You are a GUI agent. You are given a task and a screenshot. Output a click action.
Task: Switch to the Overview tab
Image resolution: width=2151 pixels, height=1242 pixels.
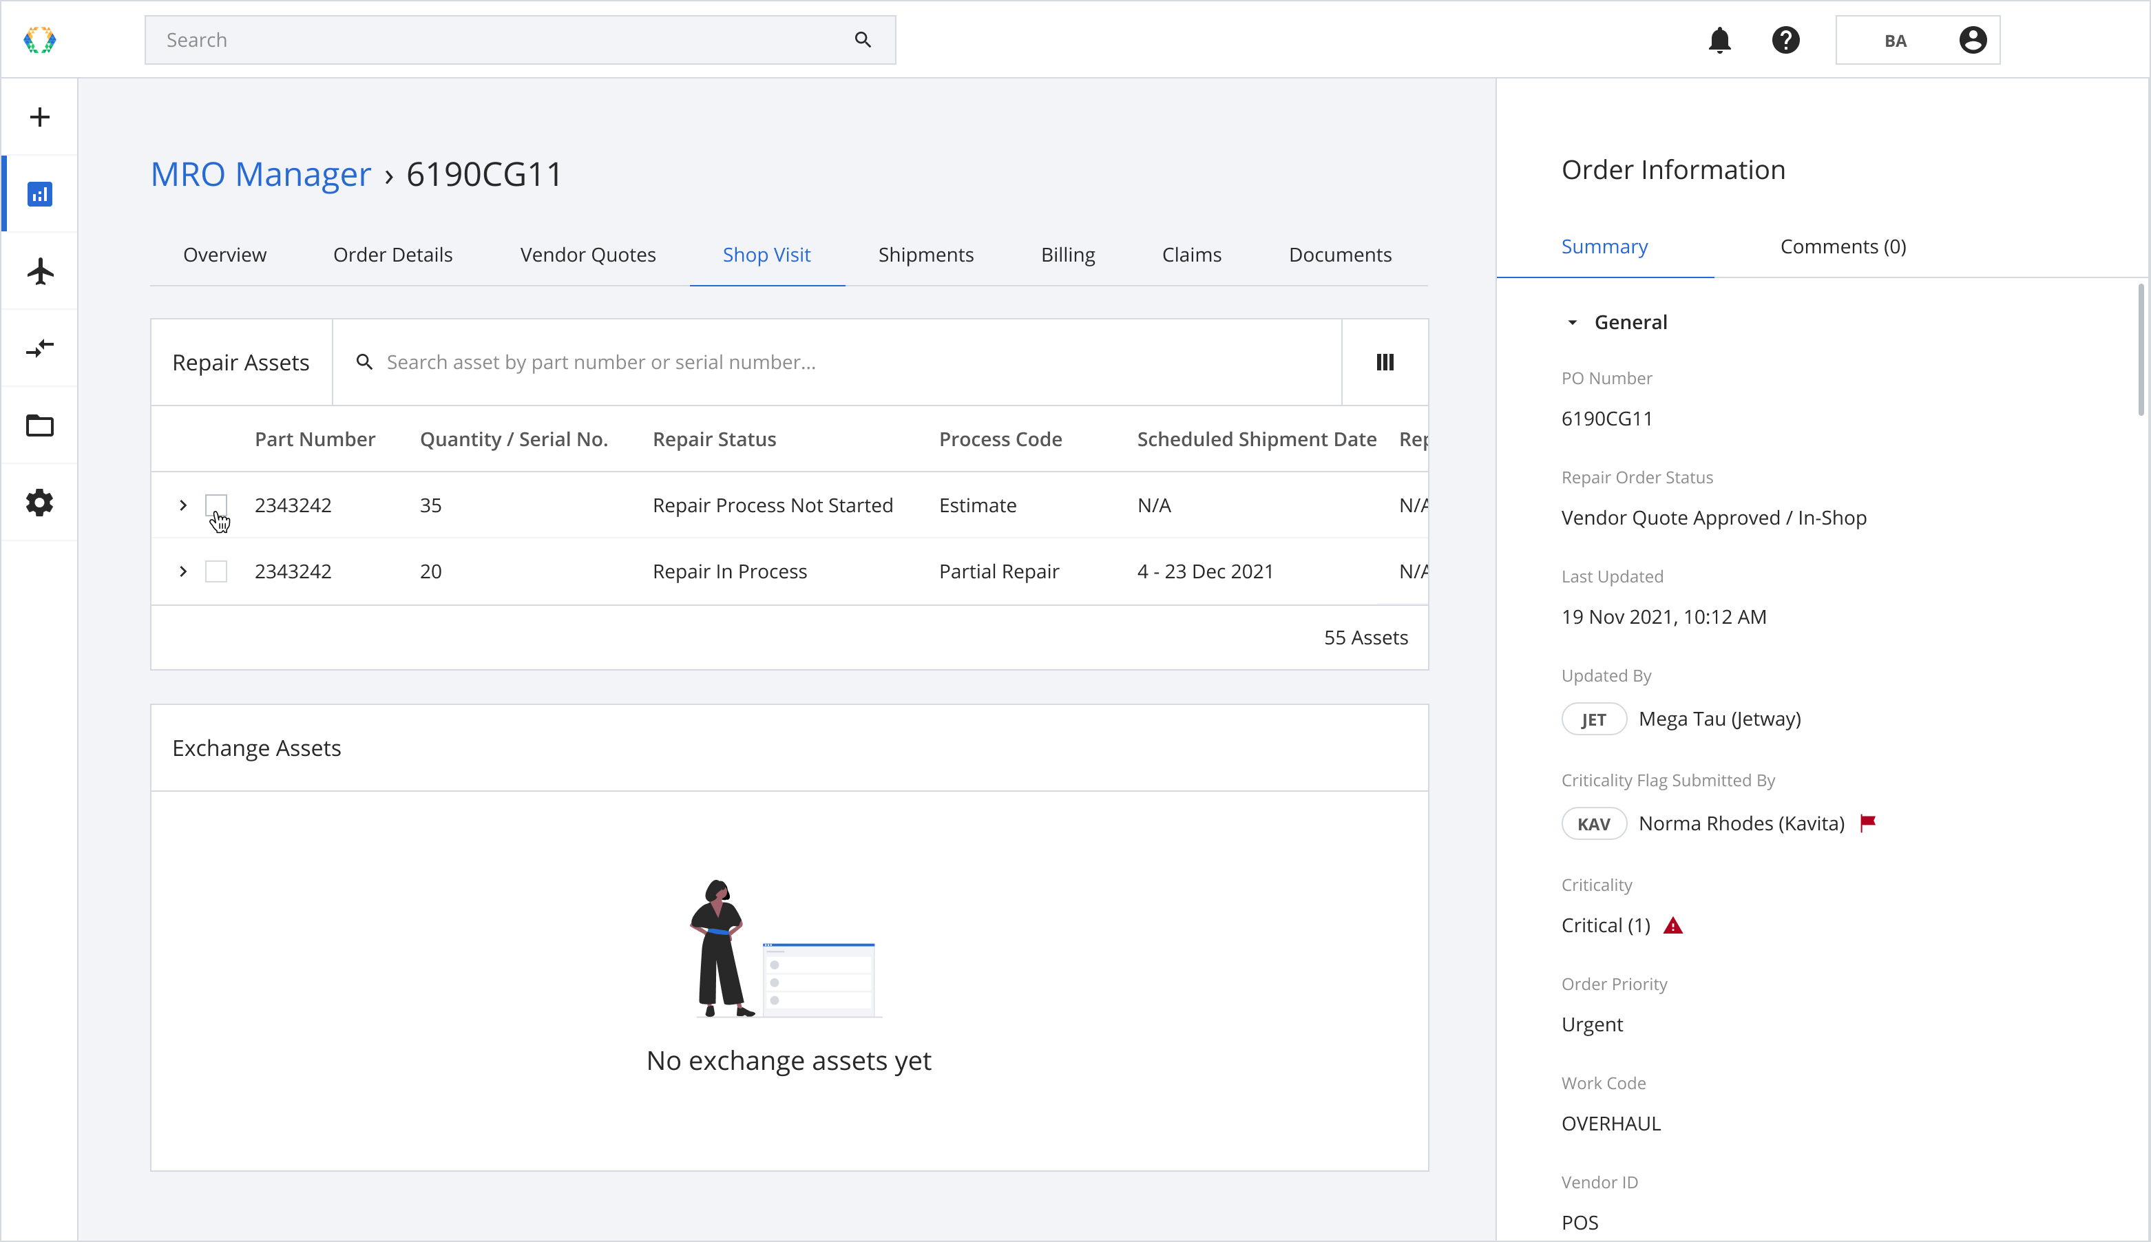[x=224, y=255]
